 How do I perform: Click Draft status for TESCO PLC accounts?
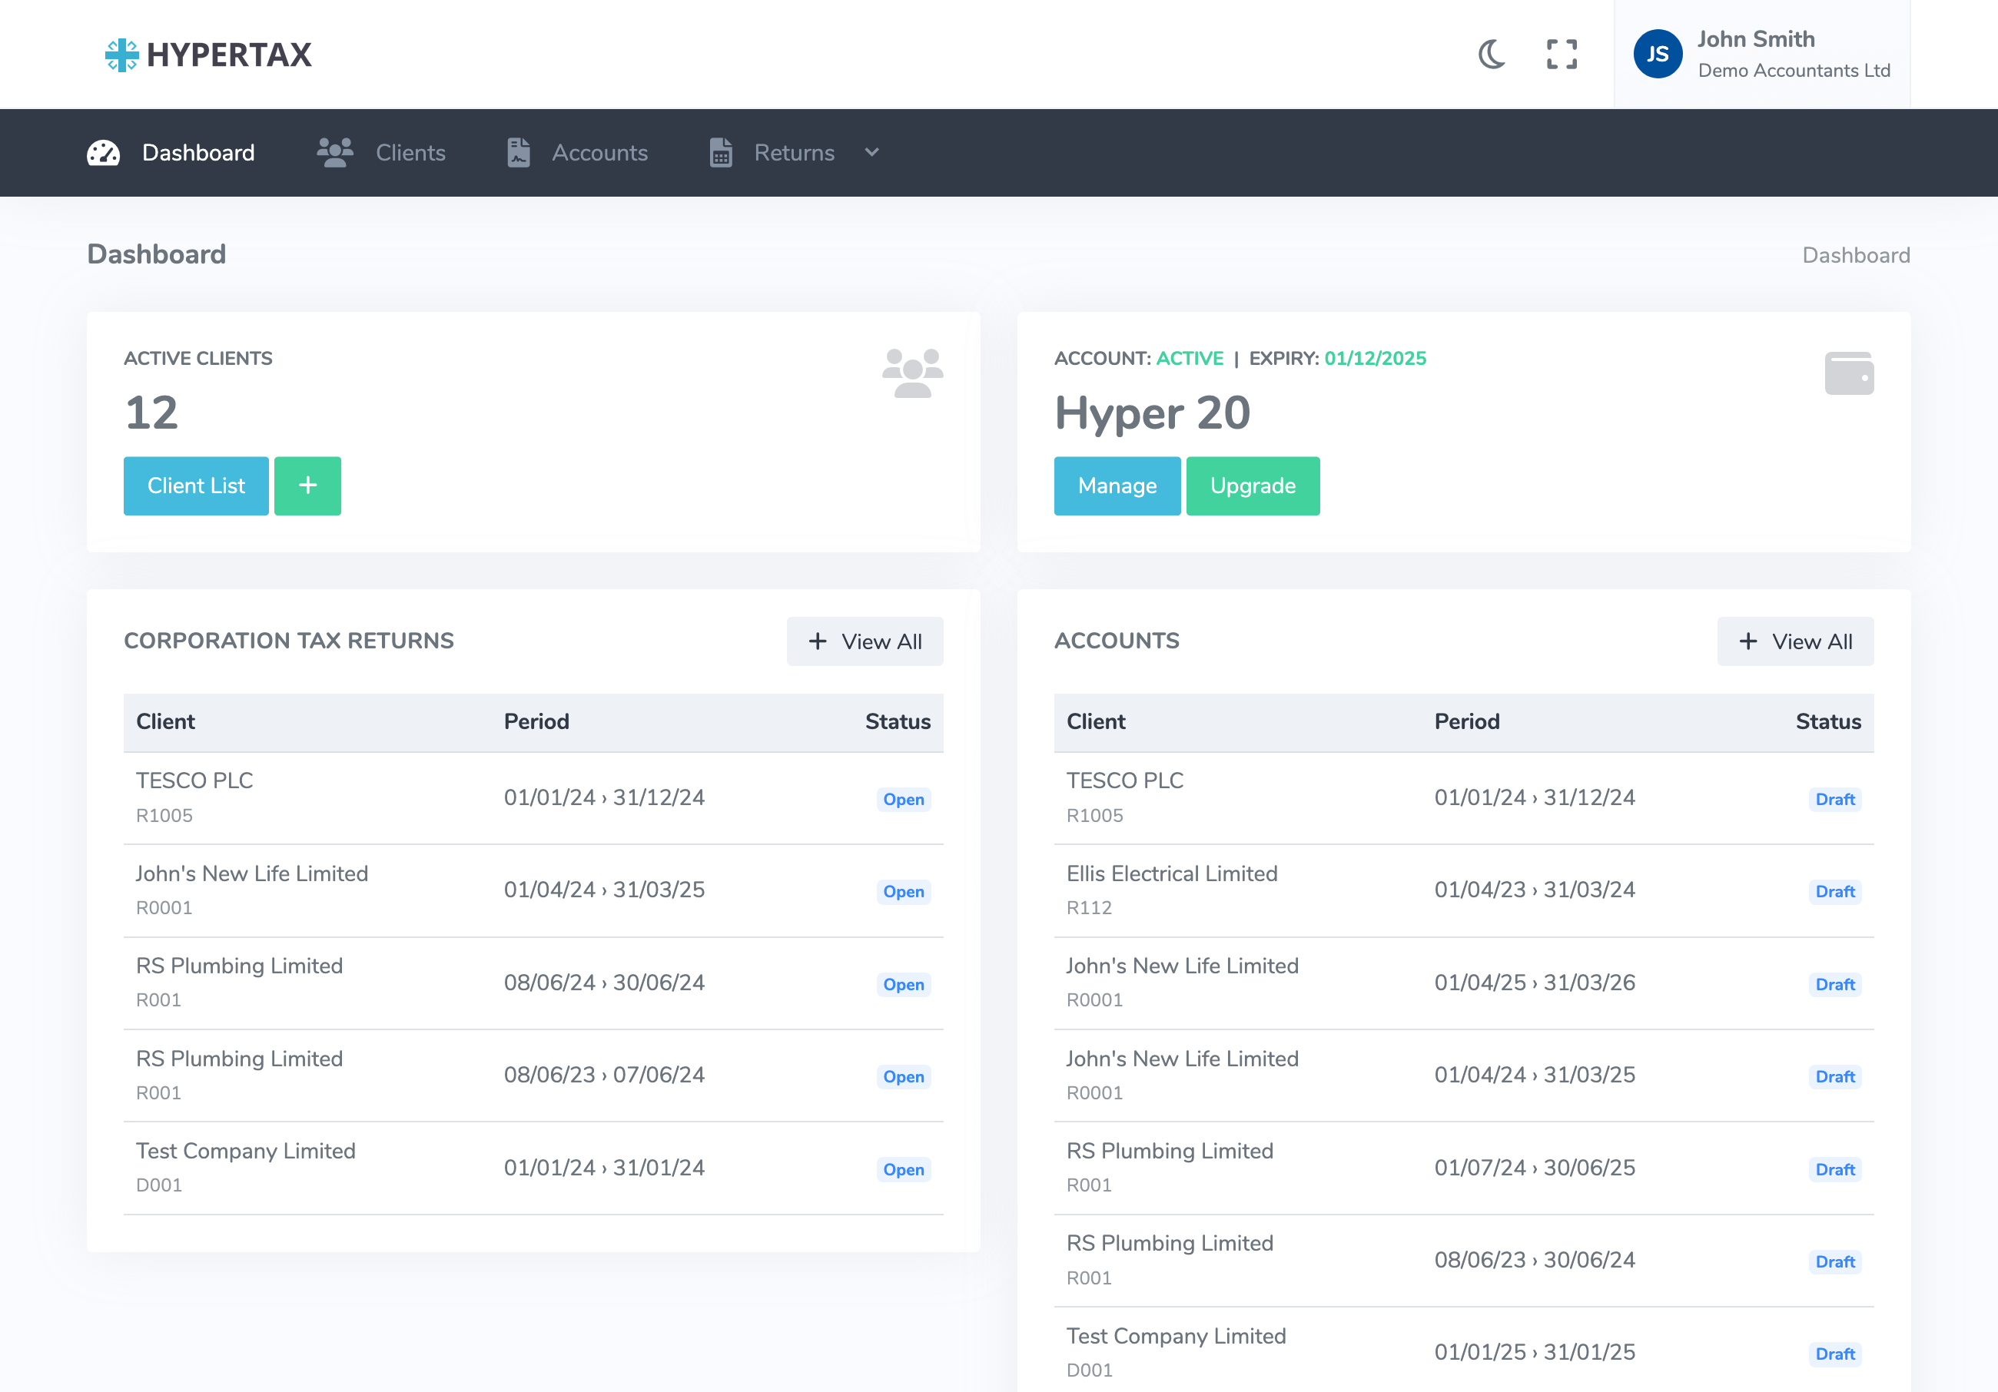[x=1834, y=800]
